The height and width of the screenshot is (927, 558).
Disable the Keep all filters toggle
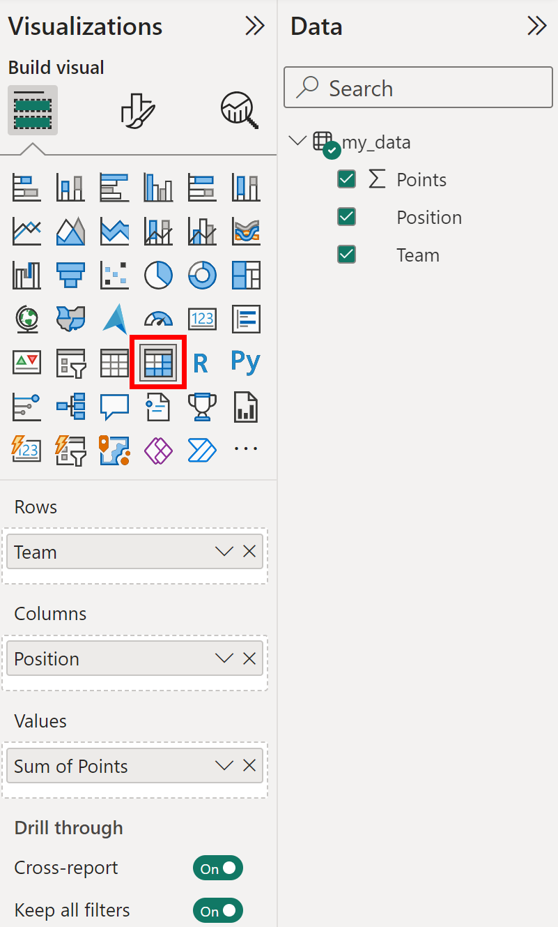[x=218, y=911]
